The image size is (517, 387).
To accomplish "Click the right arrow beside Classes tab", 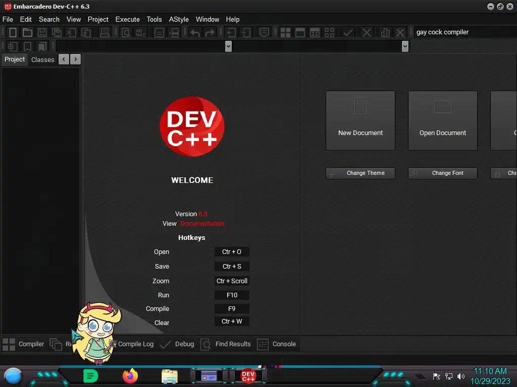I will [x=76, y=59].
